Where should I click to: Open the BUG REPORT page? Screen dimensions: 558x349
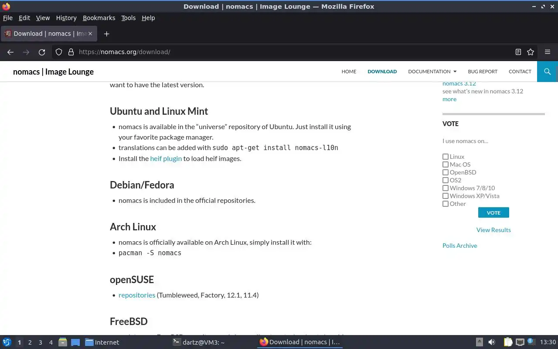pos(483,72)
